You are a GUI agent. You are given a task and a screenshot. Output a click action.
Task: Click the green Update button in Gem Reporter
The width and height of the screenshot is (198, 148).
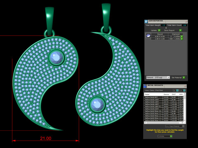pos(159,30)
